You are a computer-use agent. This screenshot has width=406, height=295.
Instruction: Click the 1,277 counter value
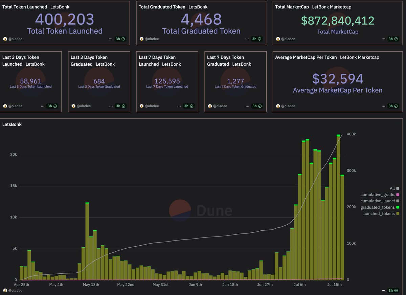(235, 81)
